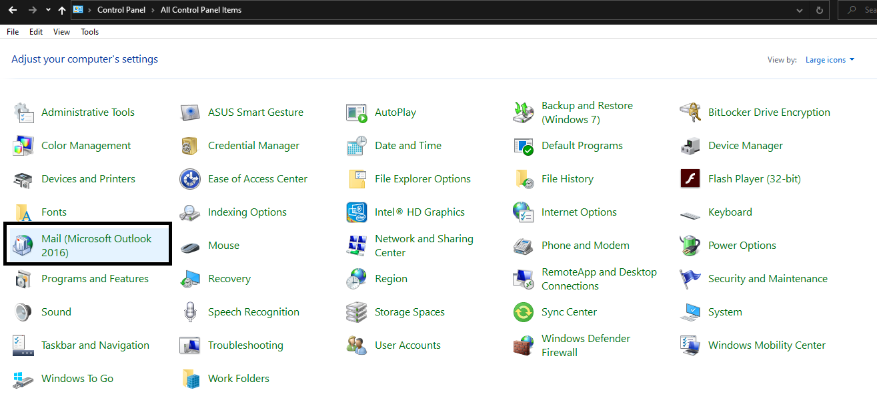
Task: Open the Tools menu
Action: pyautogui.click(x=89, y=31)
